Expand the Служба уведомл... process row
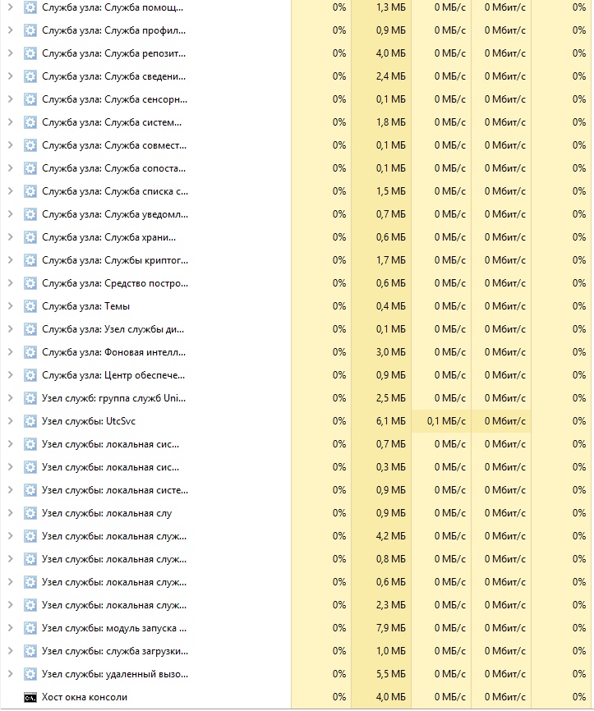 (10, 214)
